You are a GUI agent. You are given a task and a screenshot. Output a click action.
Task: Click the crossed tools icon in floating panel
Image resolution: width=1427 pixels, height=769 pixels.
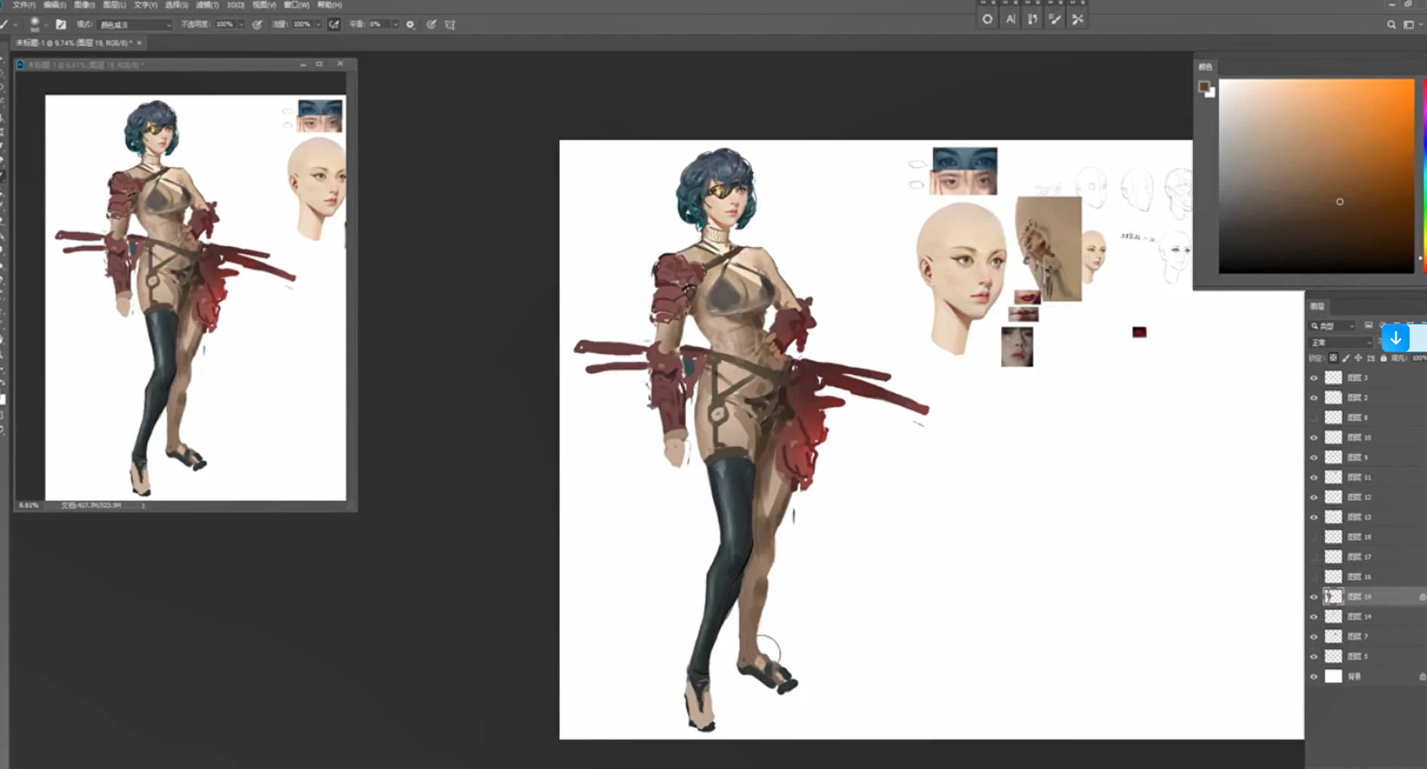coord(1077,19)
